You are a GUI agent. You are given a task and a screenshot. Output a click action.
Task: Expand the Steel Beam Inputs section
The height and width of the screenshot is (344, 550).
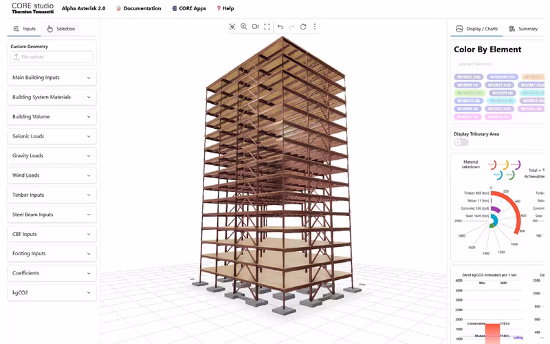click(x=52, y=215)
